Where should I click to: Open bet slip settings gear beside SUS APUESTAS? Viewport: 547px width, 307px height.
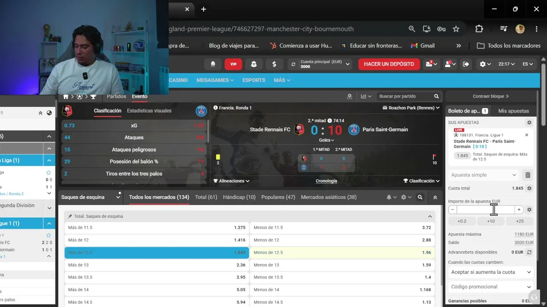(529, 122)
